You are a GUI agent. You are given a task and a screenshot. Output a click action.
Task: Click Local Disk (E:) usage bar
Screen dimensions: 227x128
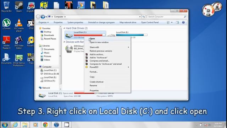pos(132,35)
